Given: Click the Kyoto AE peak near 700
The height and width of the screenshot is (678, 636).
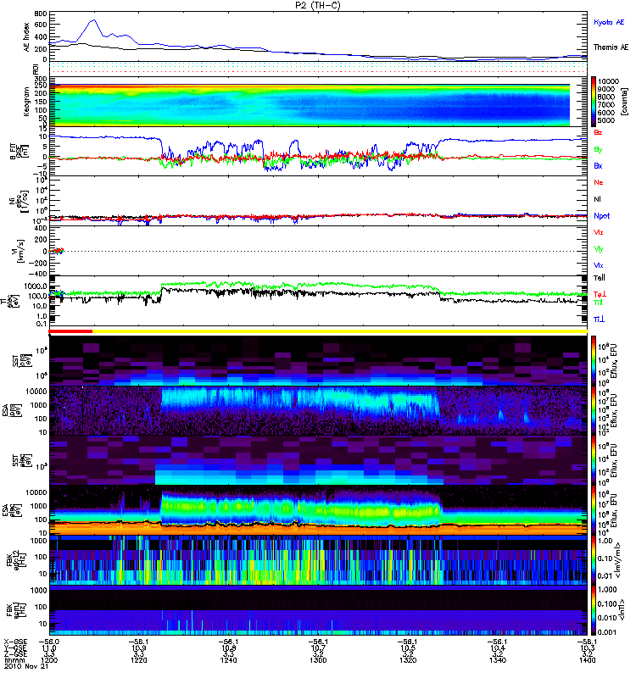Looking at the screenshot, I should coord(94,19).
